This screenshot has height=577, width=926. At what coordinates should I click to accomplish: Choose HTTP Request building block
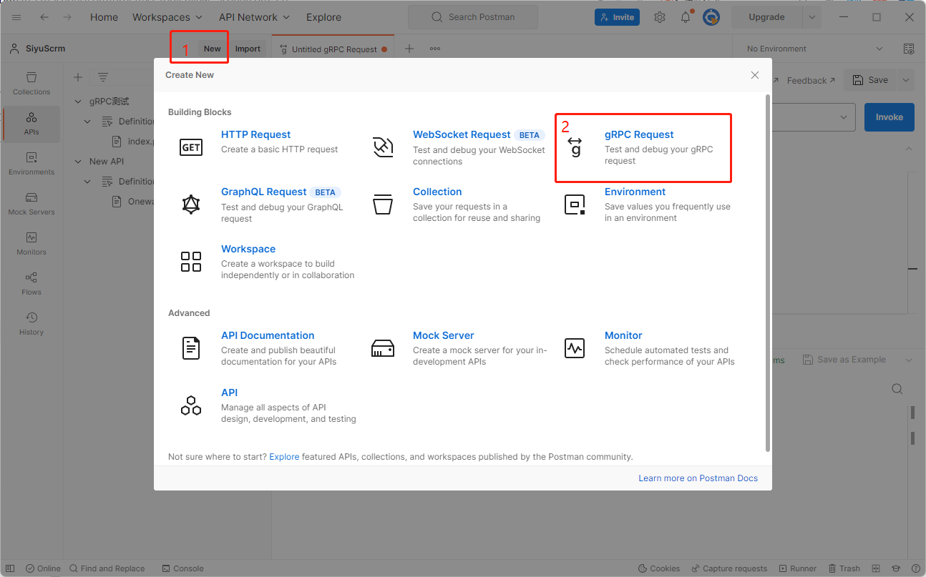pos(255,134)
